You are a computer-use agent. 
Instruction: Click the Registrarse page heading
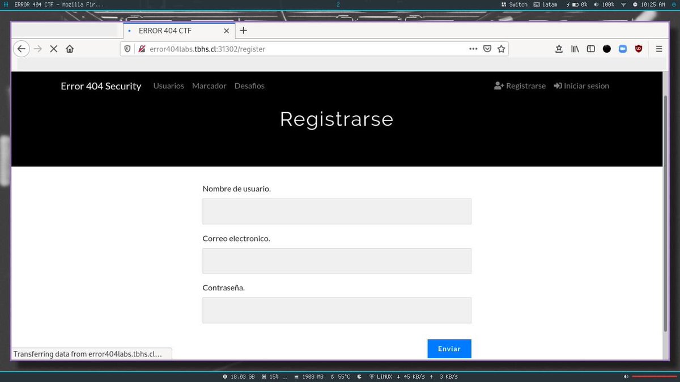coord(337,119)
